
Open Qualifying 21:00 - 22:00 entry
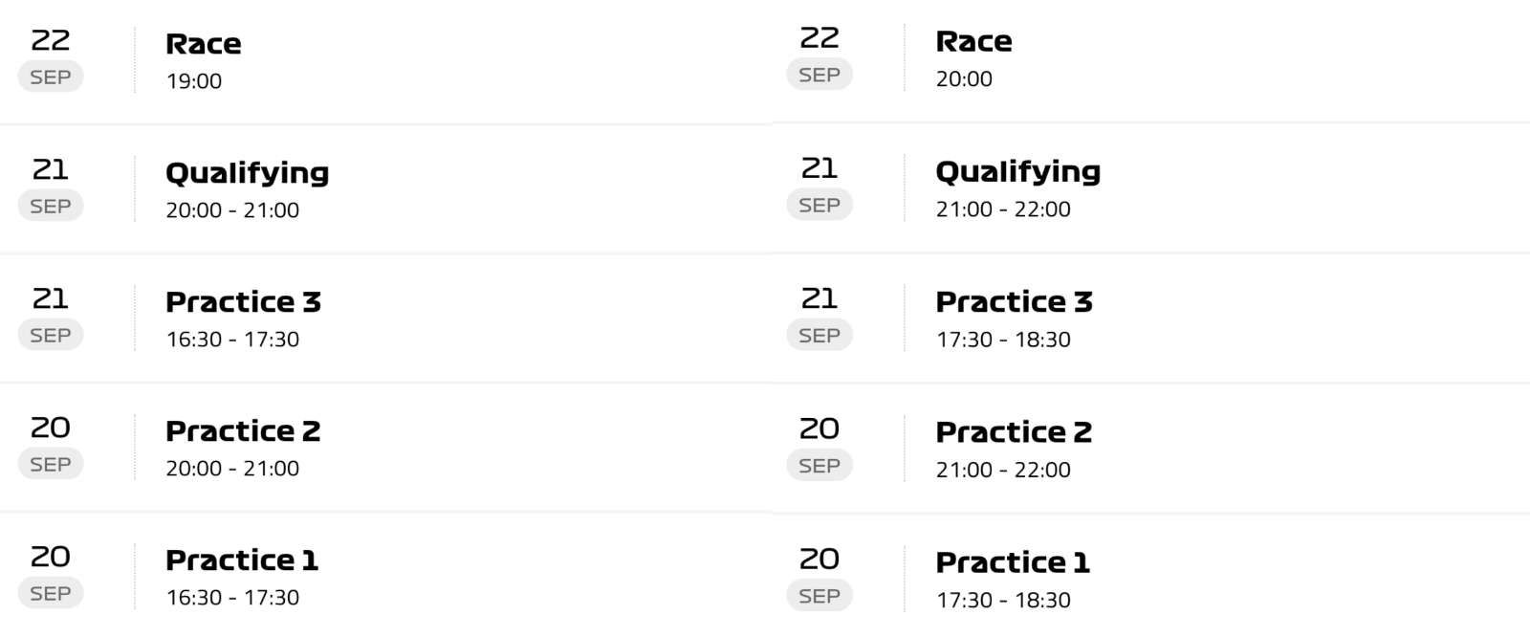(x=1150, y=188)
